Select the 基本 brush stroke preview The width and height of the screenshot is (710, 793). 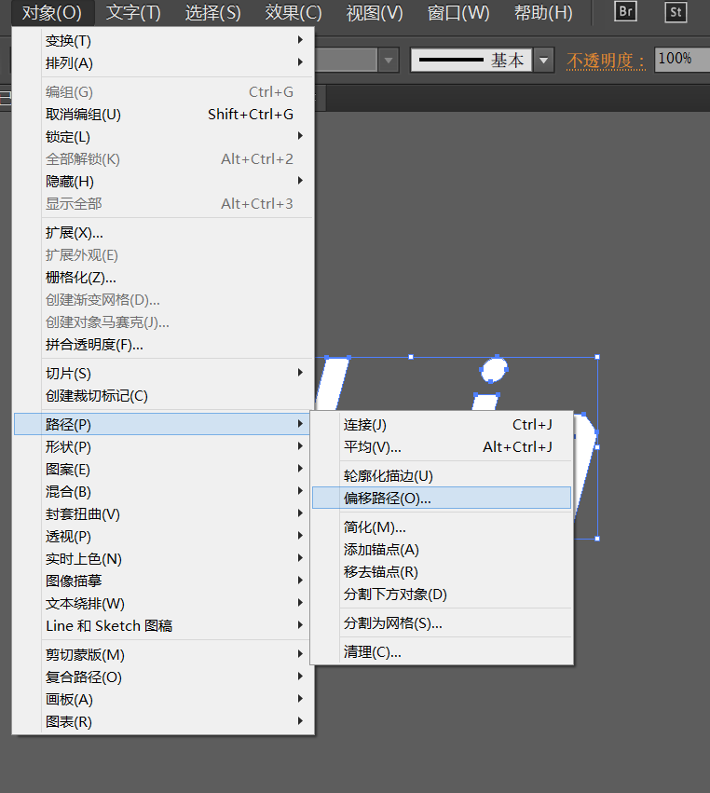[471, 61]
